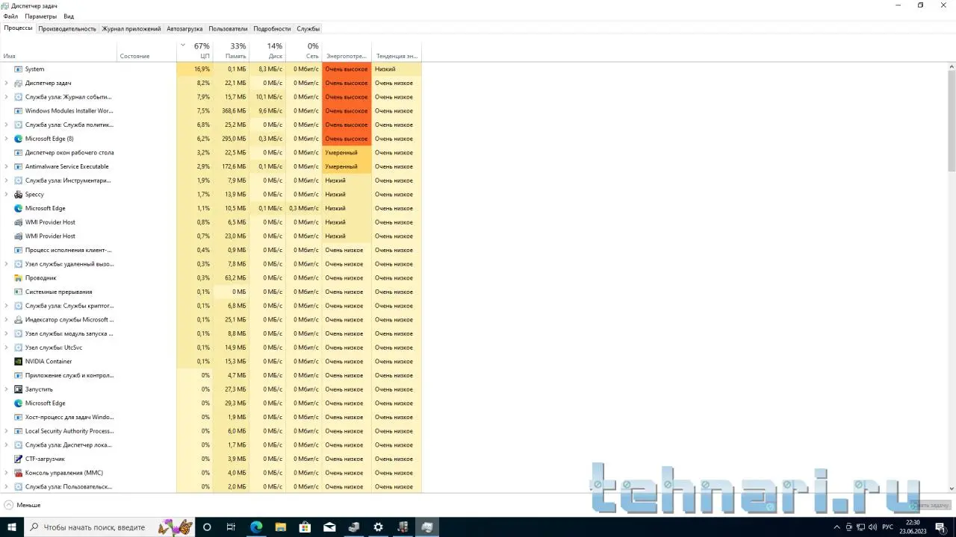Sort processes by Сеть column header
The image size is (956, 537).
(x=304, y=51)
